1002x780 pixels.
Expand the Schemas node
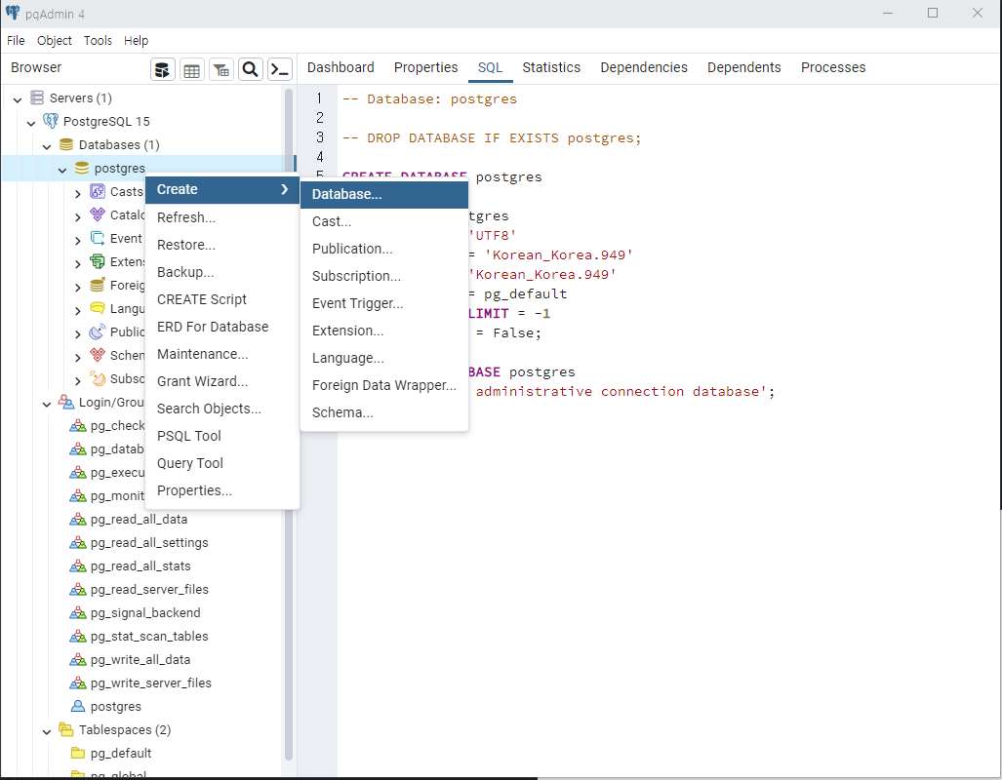pyautogui.click(x=77, y=357)
